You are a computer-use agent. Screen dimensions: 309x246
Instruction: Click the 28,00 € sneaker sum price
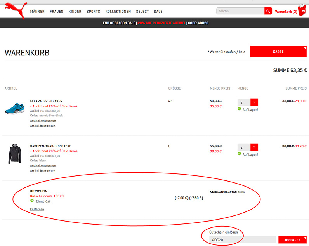[300, 101]
